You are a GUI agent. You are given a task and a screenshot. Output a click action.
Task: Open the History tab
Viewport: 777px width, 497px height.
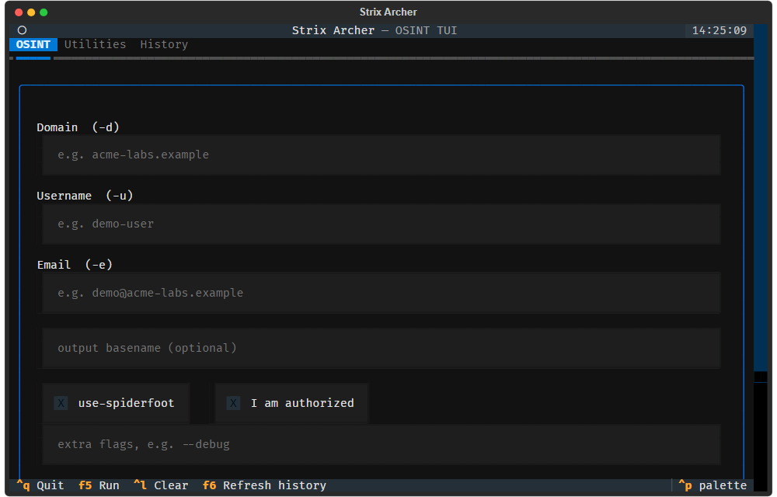pos(164,44)
